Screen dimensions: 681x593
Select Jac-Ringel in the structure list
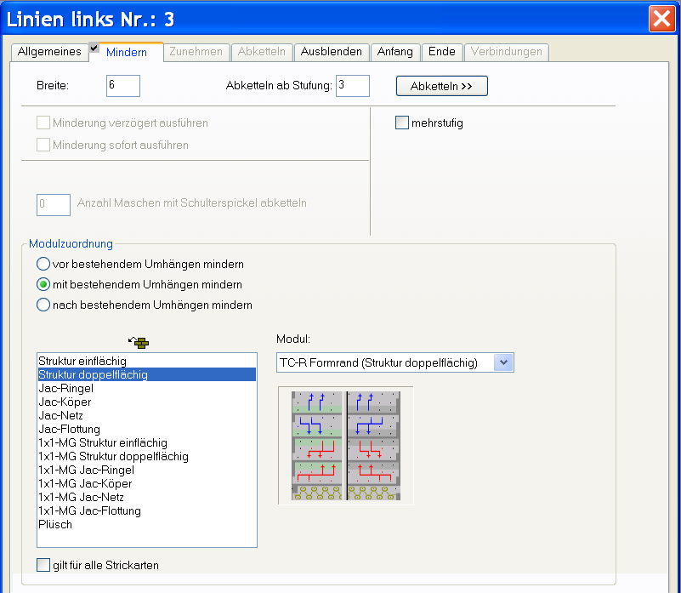point(65,388)
